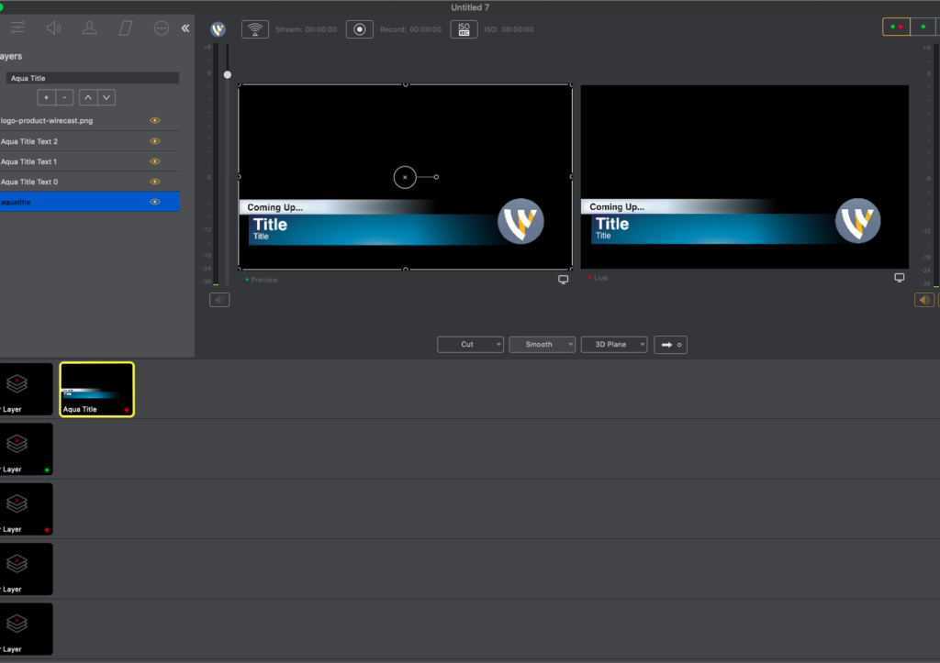Image resolution: width=940 pixels, height=663 pixels.
Task: Click the rotation handle in preview
Action: [436, 177]
